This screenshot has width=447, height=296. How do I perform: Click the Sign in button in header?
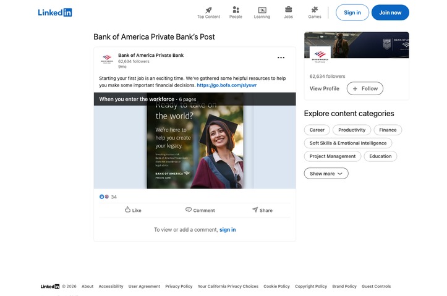(352, 12)
